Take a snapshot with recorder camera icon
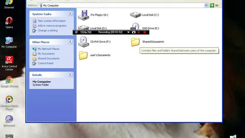 [134, 32]
